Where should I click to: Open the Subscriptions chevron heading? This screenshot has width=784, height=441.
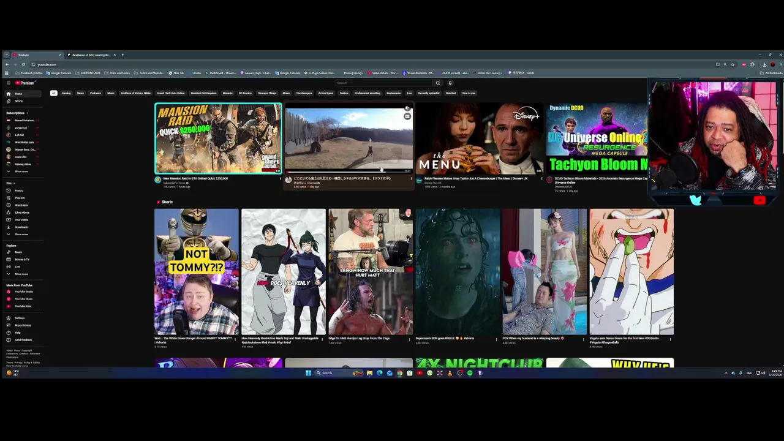[17, 113]
